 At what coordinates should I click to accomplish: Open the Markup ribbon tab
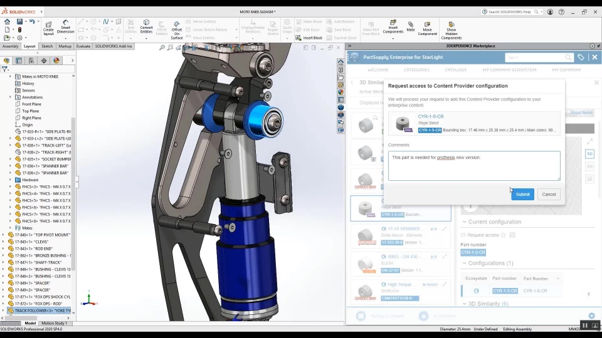(x=65, y=46)
